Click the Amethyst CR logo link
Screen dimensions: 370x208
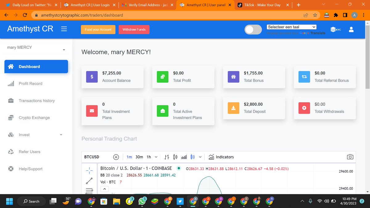30,29
